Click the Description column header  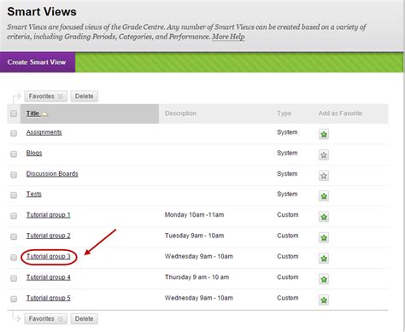[x=180, y=114]
